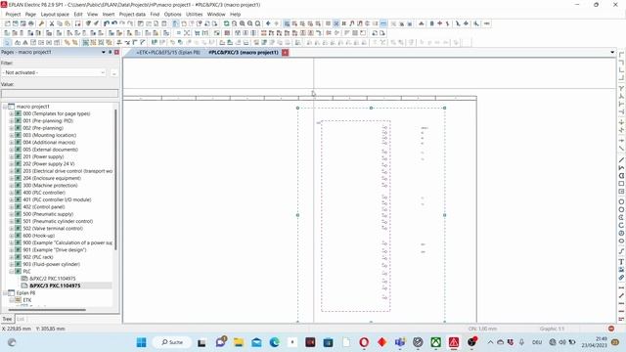Click the key icon in the top toolbar
Image resolution: width=626 pixels, height=352 pixels.
tap(41, 23)
